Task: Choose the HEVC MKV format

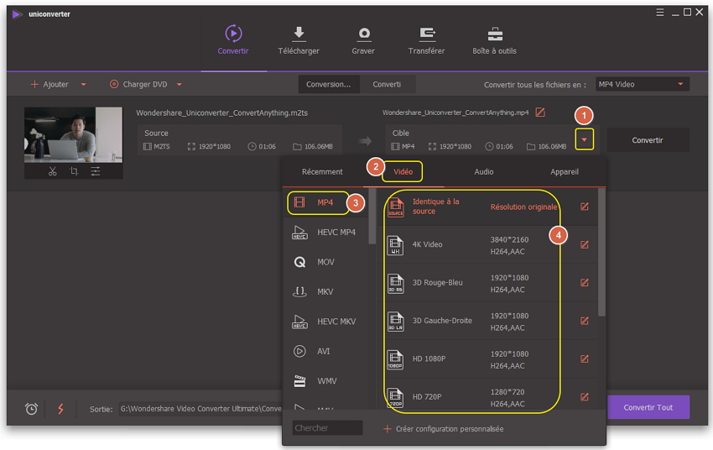Action: [325, 322]
